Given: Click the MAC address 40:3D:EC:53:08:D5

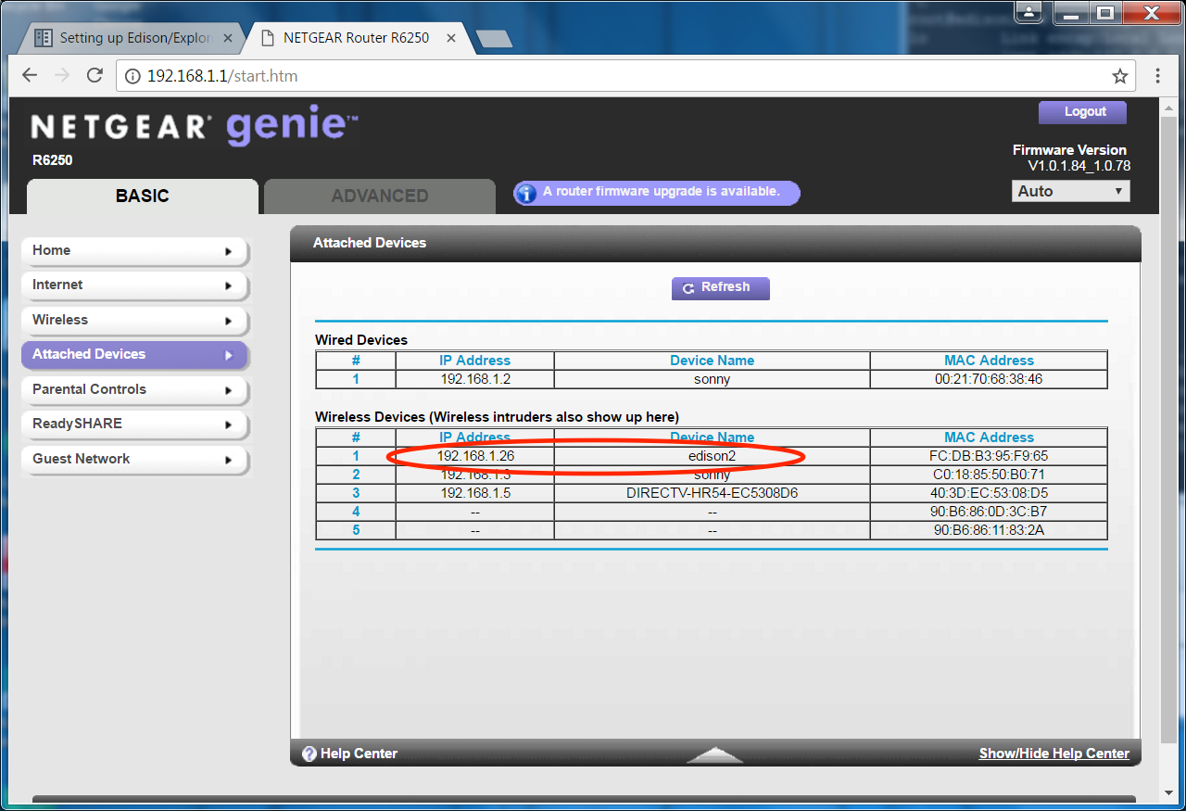Looking at the screenshot, I should click(x=989, y=493).
